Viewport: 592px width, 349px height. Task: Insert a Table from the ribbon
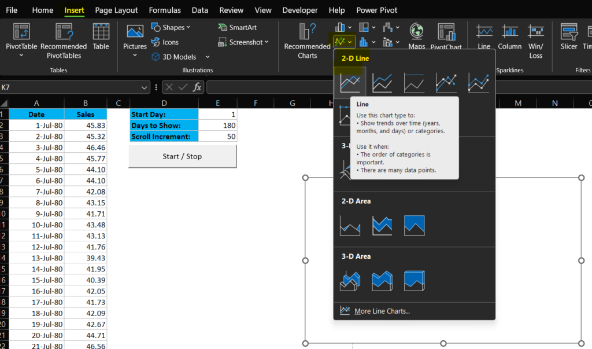point(101,36)
